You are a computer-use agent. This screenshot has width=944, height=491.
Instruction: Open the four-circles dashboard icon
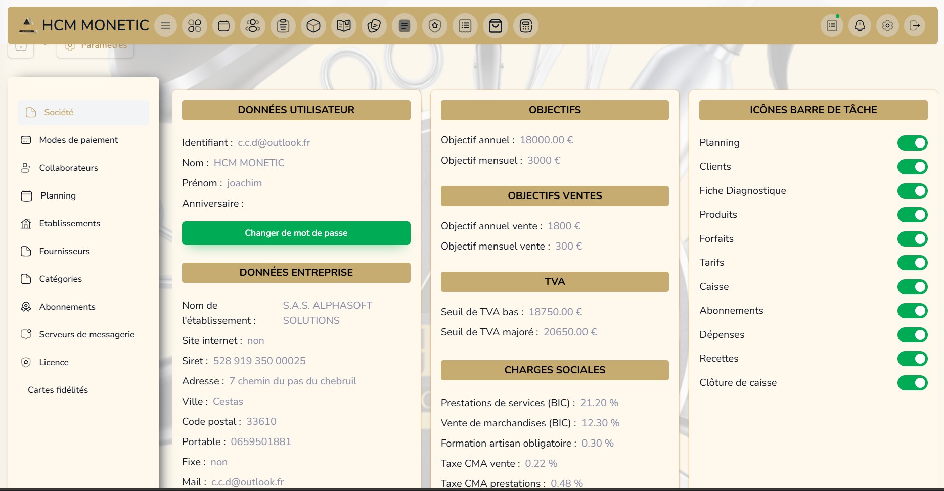pyautogui.click(x=195, y=26)
